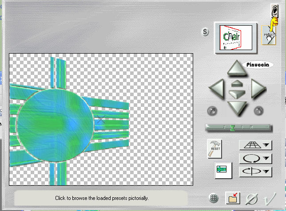Click the small inner up arrow
The width and height of the screenshot is (286, 211).
click(x=237, y=84)
